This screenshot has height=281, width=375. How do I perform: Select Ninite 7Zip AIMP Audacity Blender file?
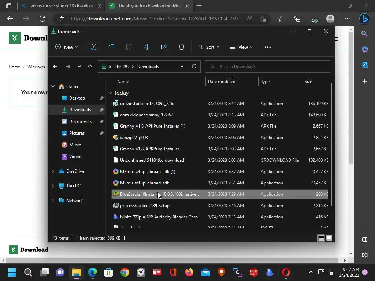tap(220, 217)
